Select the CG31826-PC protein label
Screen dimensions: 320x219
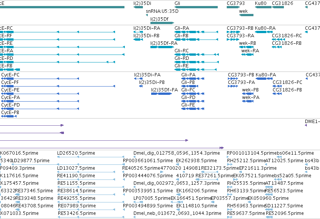pyautogui.click(x=287, y=82)
